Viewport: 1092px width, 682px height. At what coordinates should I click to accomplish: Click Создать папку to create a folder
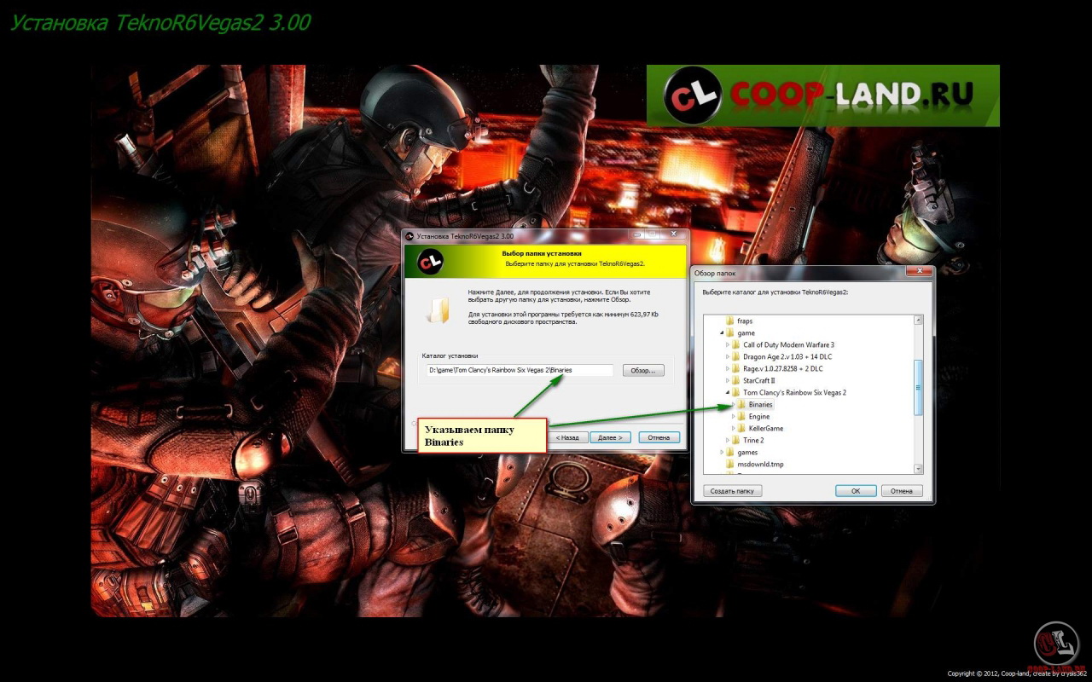pyautogui.click(x=733, y=491)
